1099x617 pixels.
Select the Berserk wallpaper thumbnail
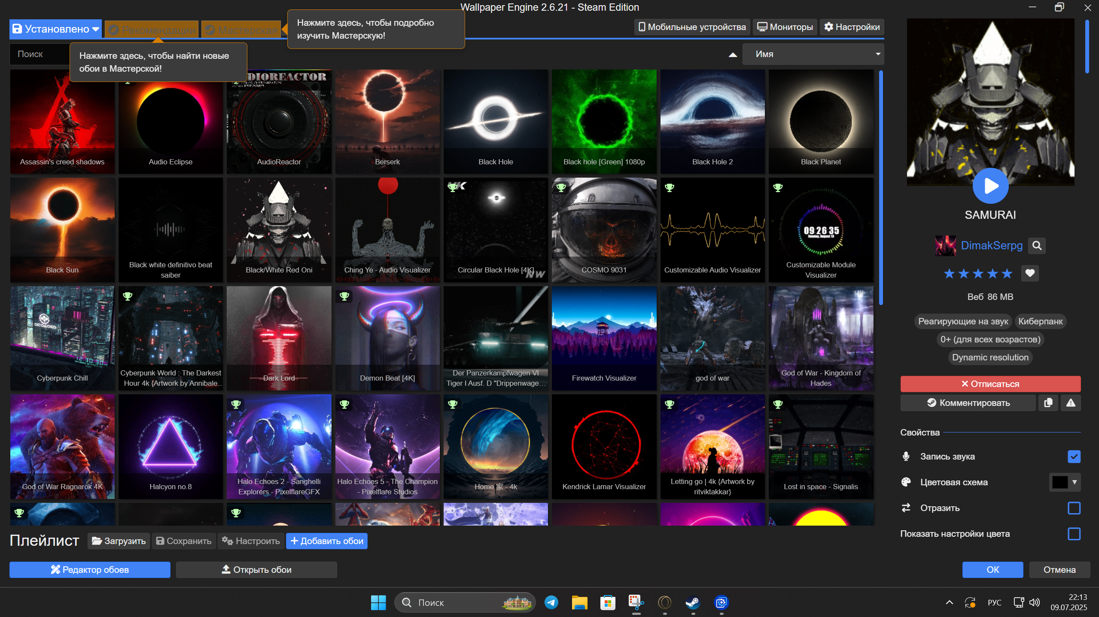tap(387, 121)
